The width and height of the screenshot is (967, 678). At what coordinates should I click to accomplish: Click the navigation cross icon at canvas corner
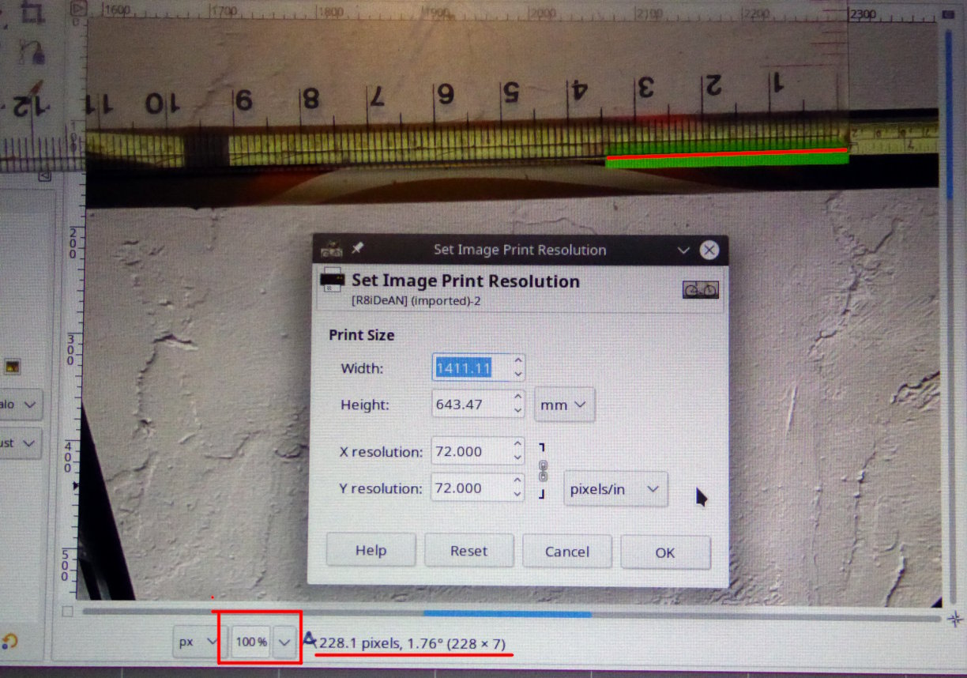coord(954,618)
